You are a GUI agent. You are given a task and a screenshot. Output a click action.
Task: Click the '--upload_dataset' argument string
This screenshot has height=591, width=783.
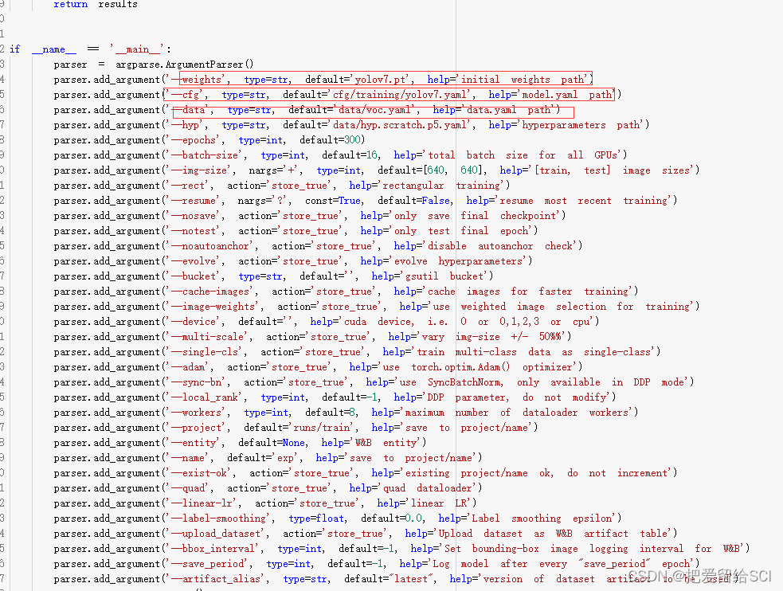[216, 534]
